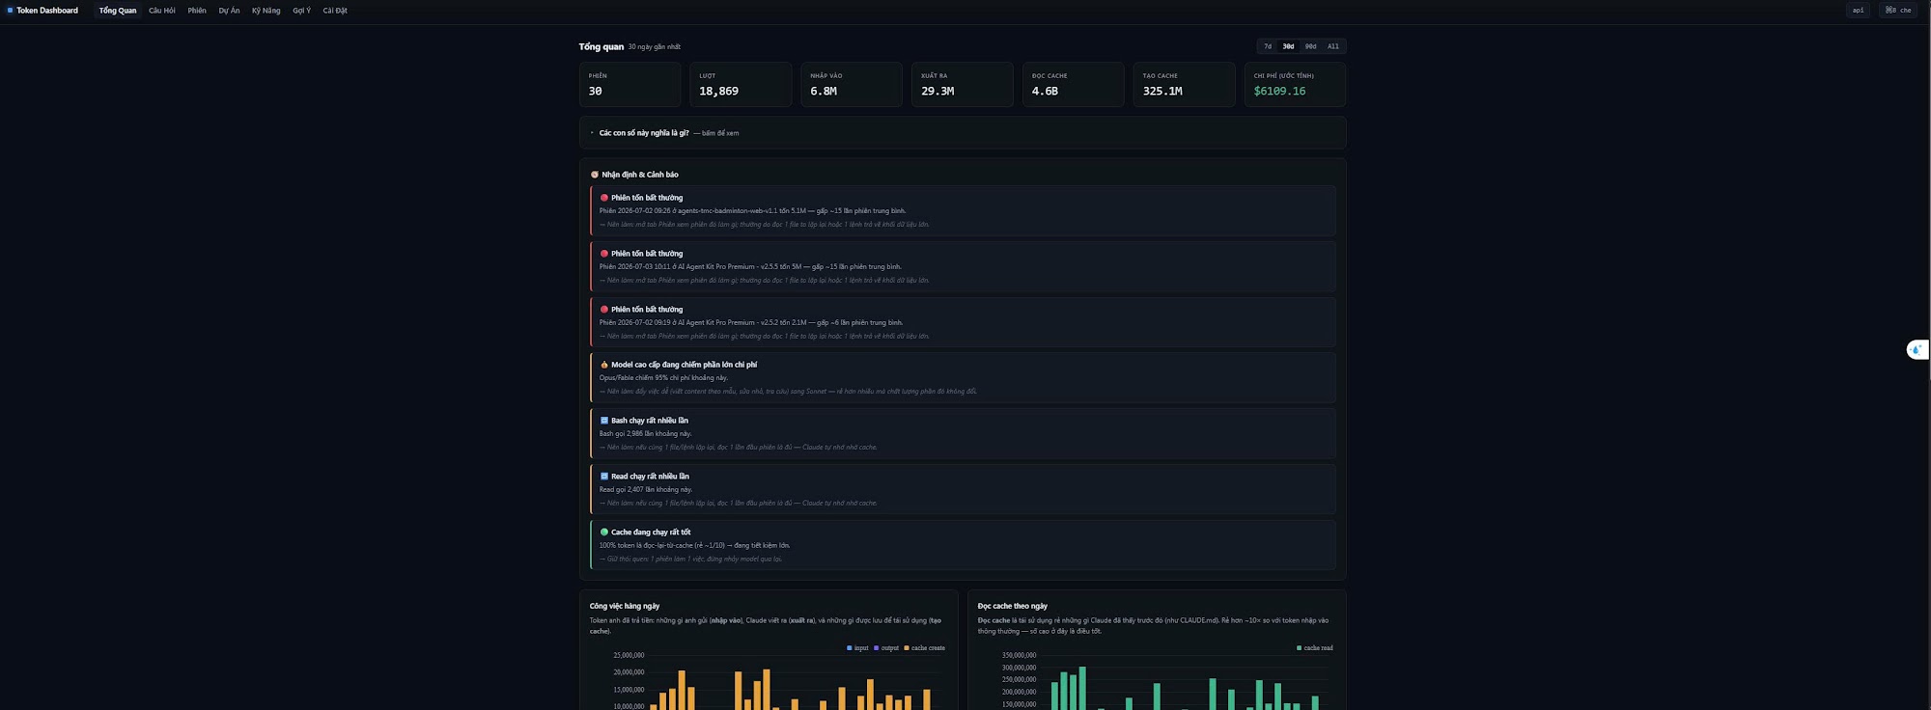The width and height of the screenshot is (1931, 710).
Task: Click the 'Tổng quan' page heading
Action: 602,46
